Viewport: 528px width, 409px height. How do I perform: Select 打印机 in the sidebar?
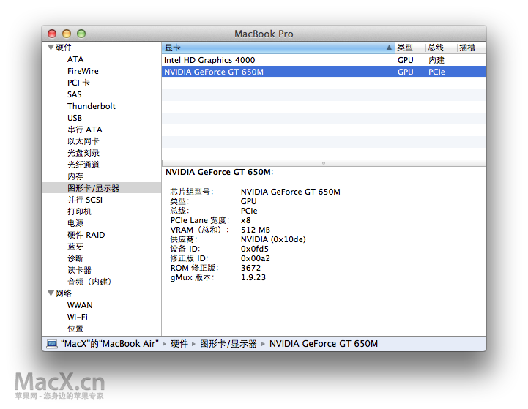(79, 211)
